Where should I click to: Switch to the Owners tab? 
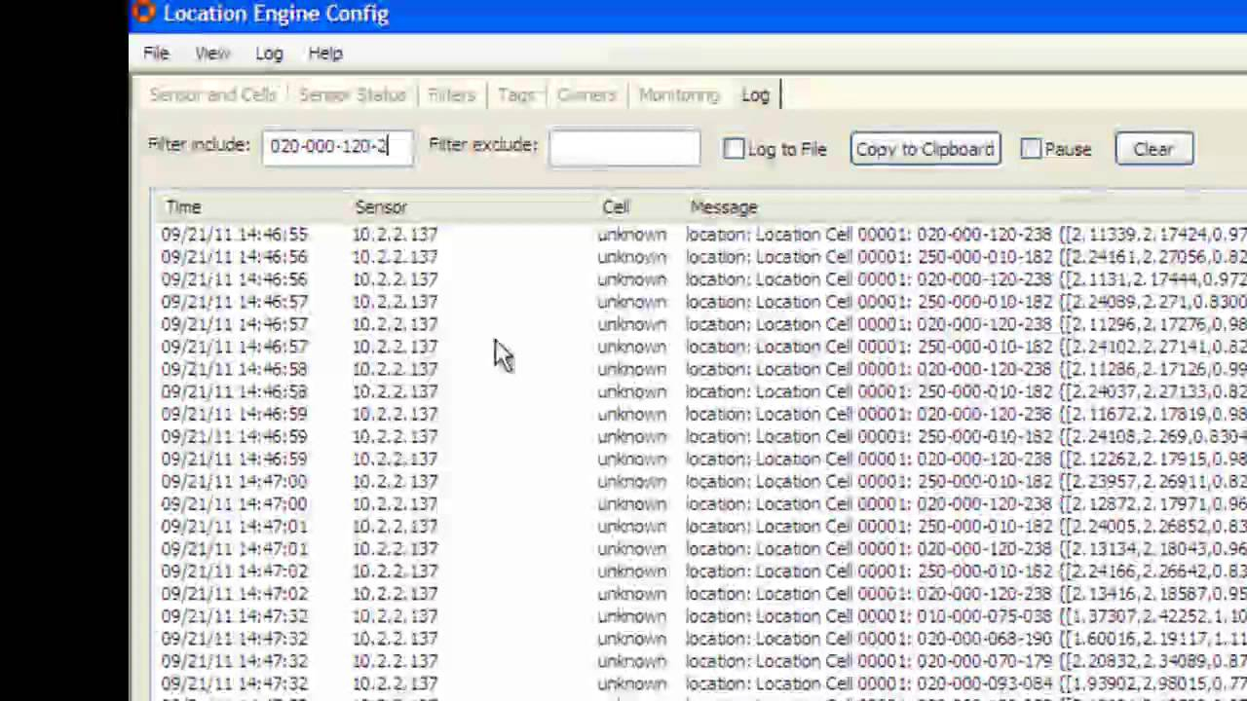tap(586, 95)
